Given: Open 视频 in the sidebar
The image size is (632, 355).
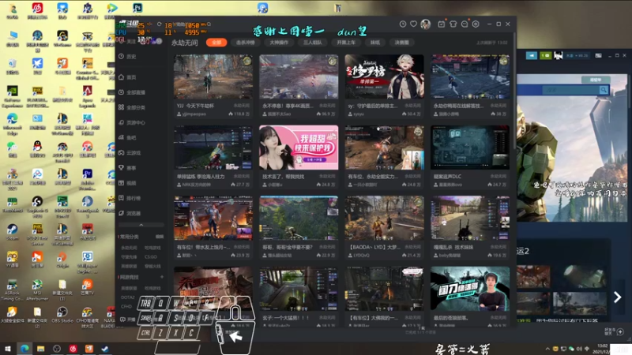Looking at the screenshot, I should click(x=128, y=183).
